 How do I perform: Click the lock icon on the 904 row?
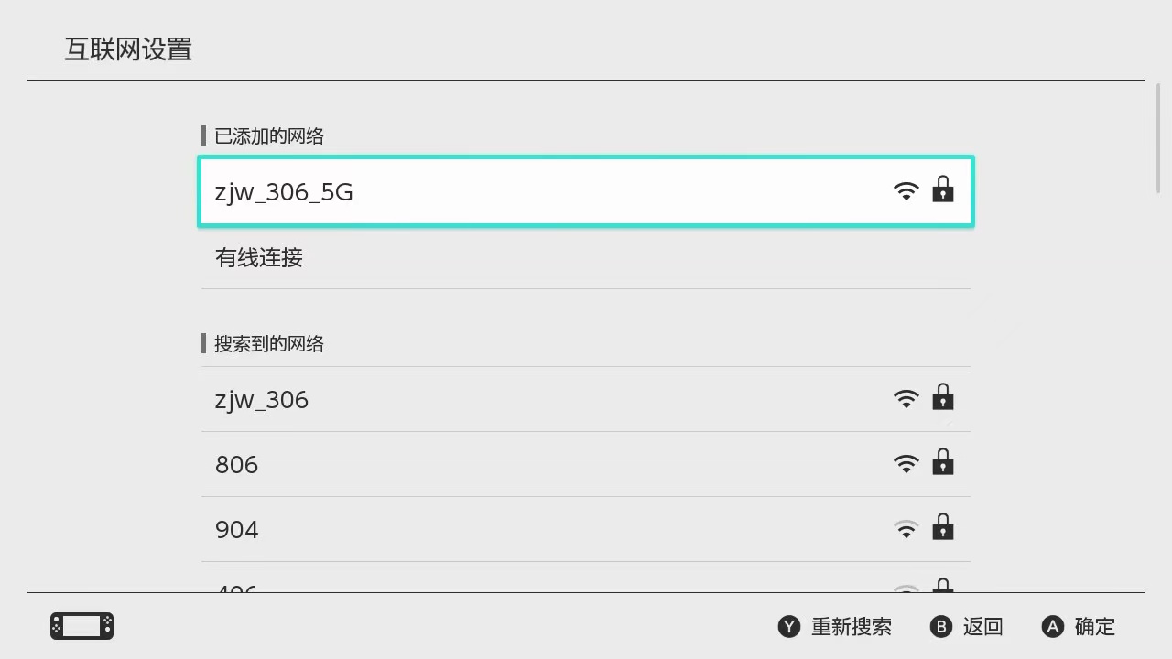(942, 527)
